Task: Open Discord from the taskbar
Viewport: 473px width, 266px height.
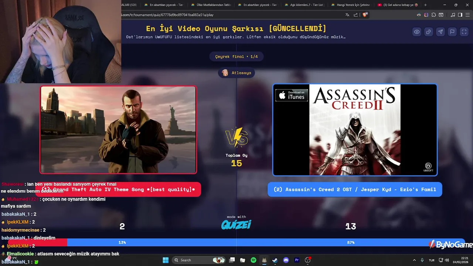Action: (x=286, y=260)
